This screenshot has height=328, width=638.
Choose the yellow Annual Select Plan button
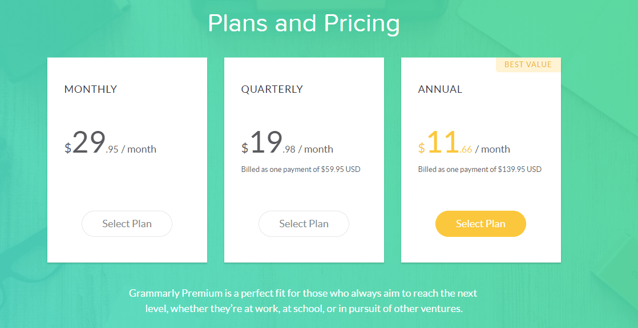[x=480, y=224]
